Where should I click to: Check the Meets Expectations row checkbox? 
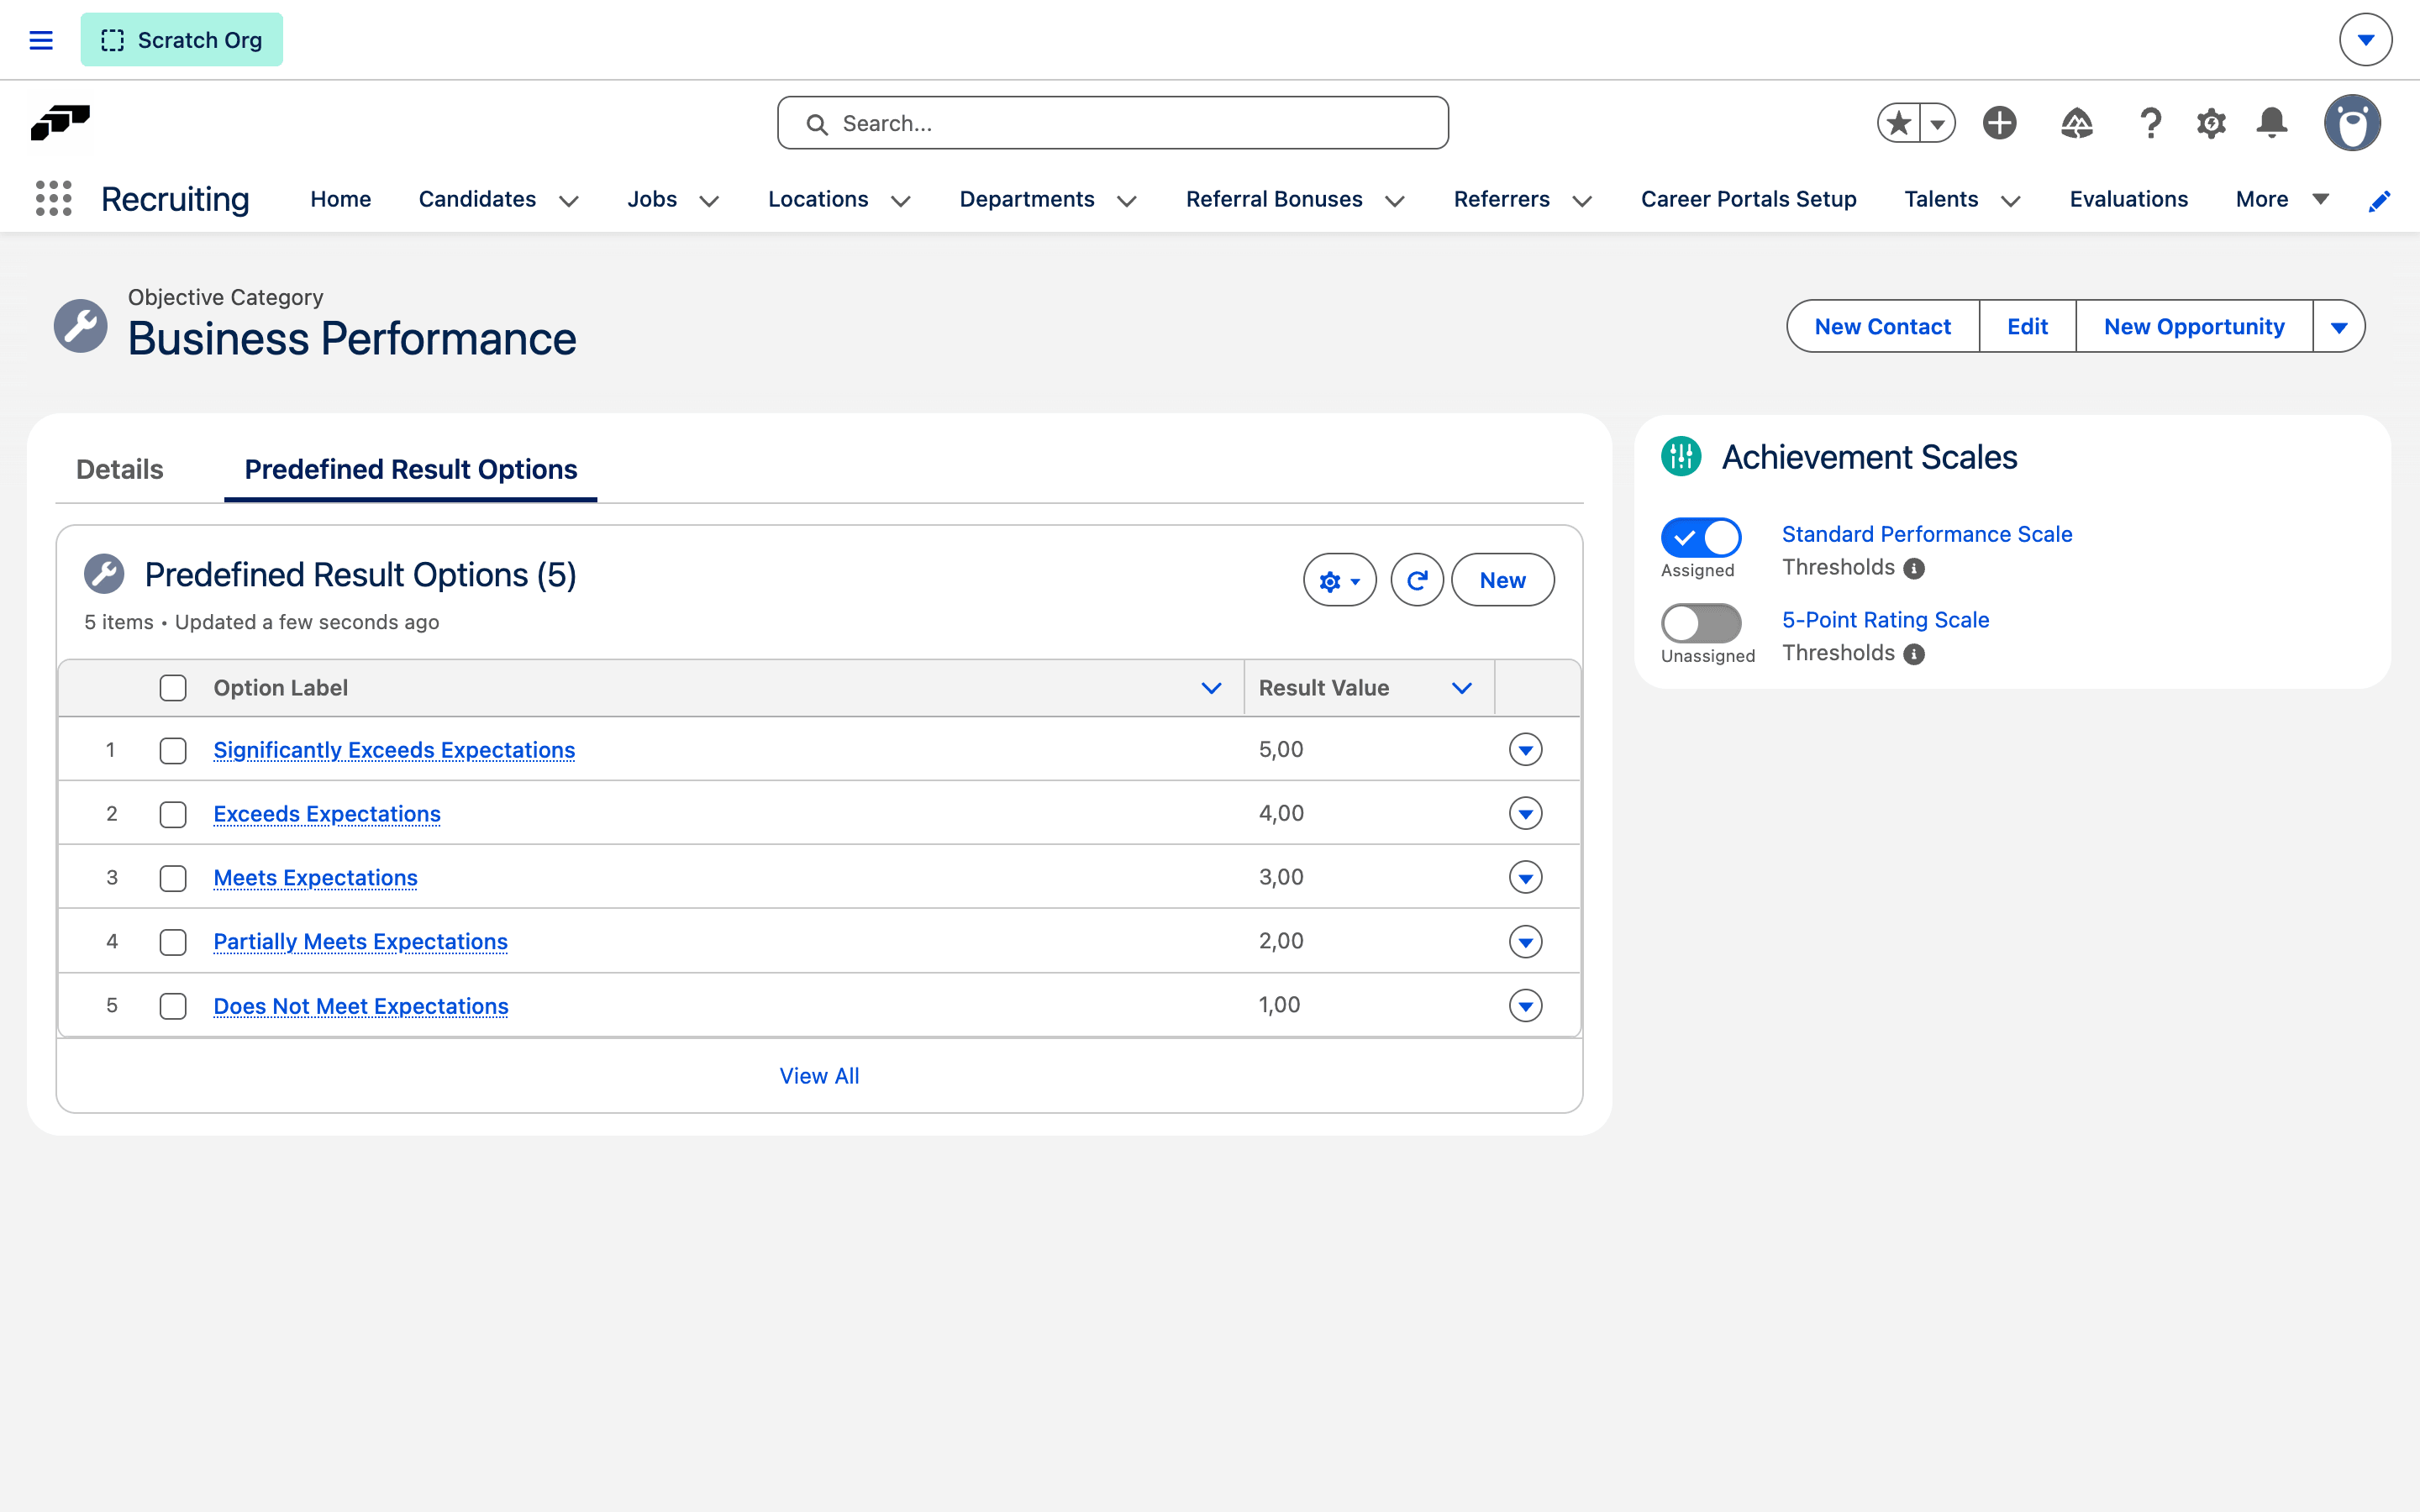[x=173, y=878]
